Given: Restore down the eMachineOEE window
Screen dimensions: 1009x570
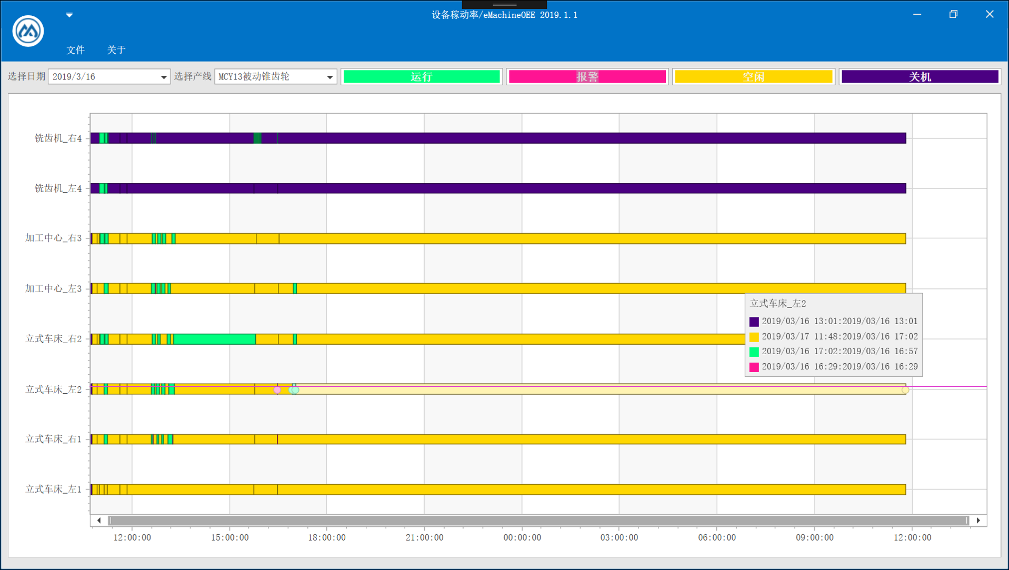Looking at the screenshot, I should pos(953,15).
